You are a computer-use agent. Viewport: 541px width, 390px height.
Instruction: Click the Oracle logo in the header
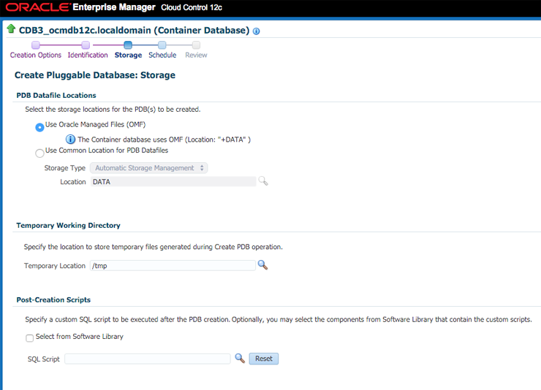(37, 7)
